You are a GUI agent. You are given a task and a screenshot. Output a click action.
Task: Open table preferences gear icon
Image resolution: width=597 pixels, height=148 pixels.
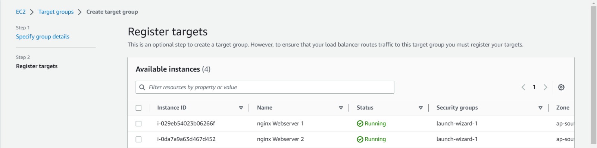(x=561, y=87)
